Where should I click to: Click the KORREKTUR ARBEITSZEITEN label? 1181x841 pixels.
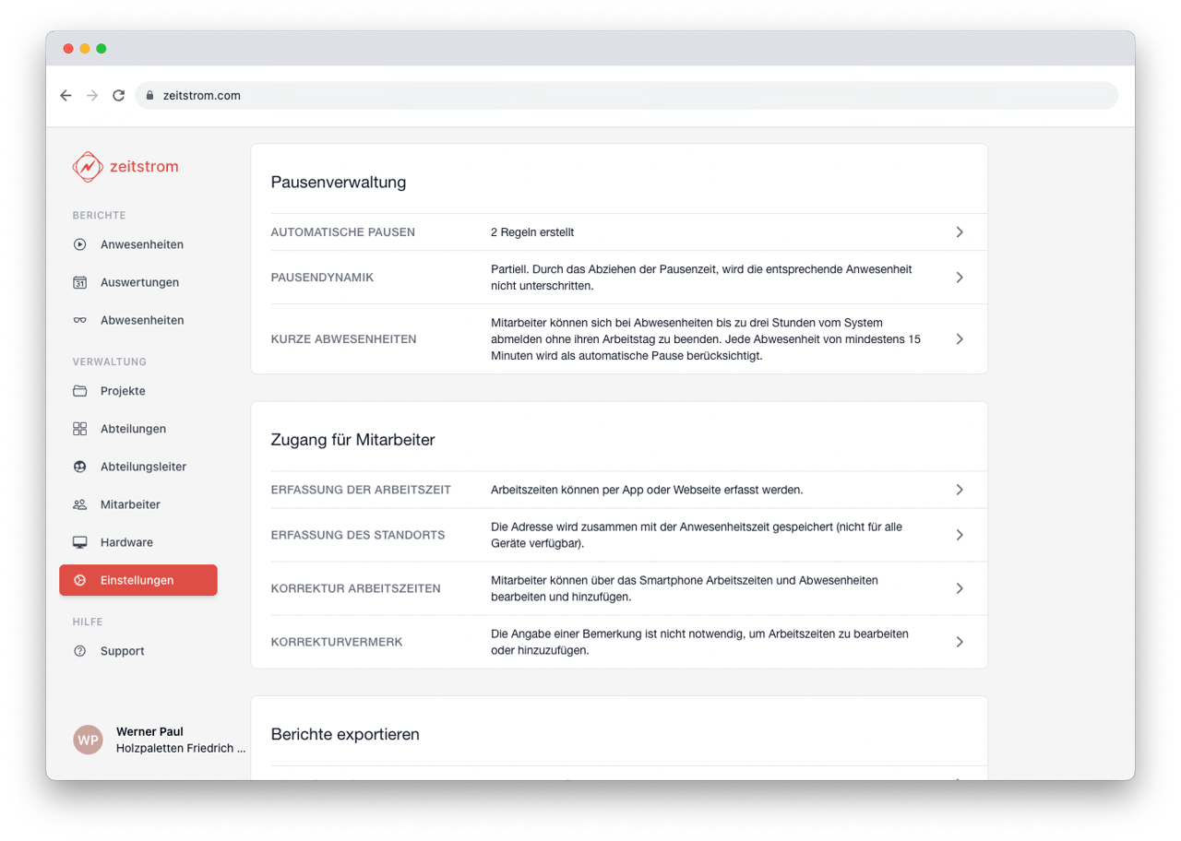click(x=356, y=588)
